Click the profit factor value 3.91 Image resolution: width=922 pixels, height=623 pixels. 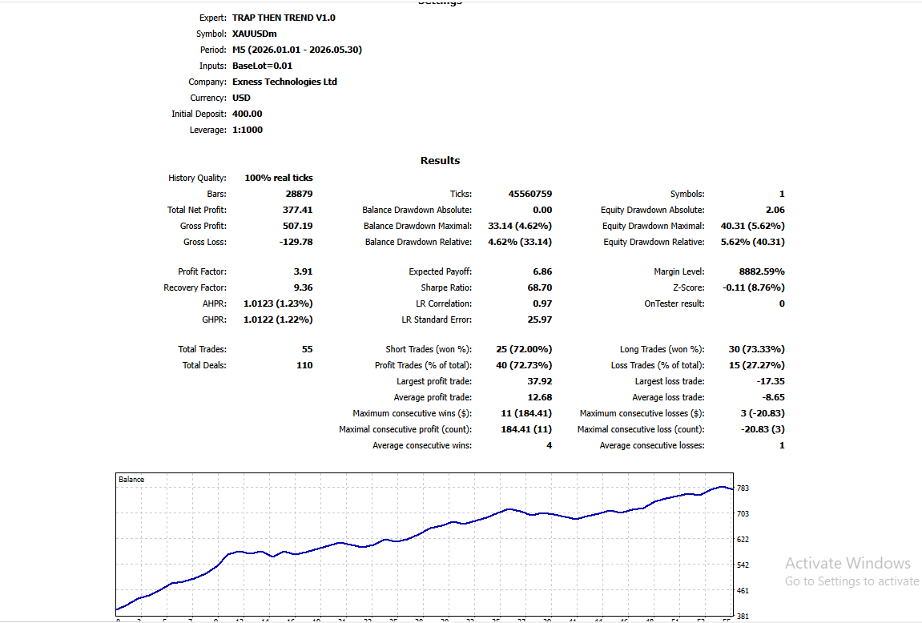pos(303,271)
